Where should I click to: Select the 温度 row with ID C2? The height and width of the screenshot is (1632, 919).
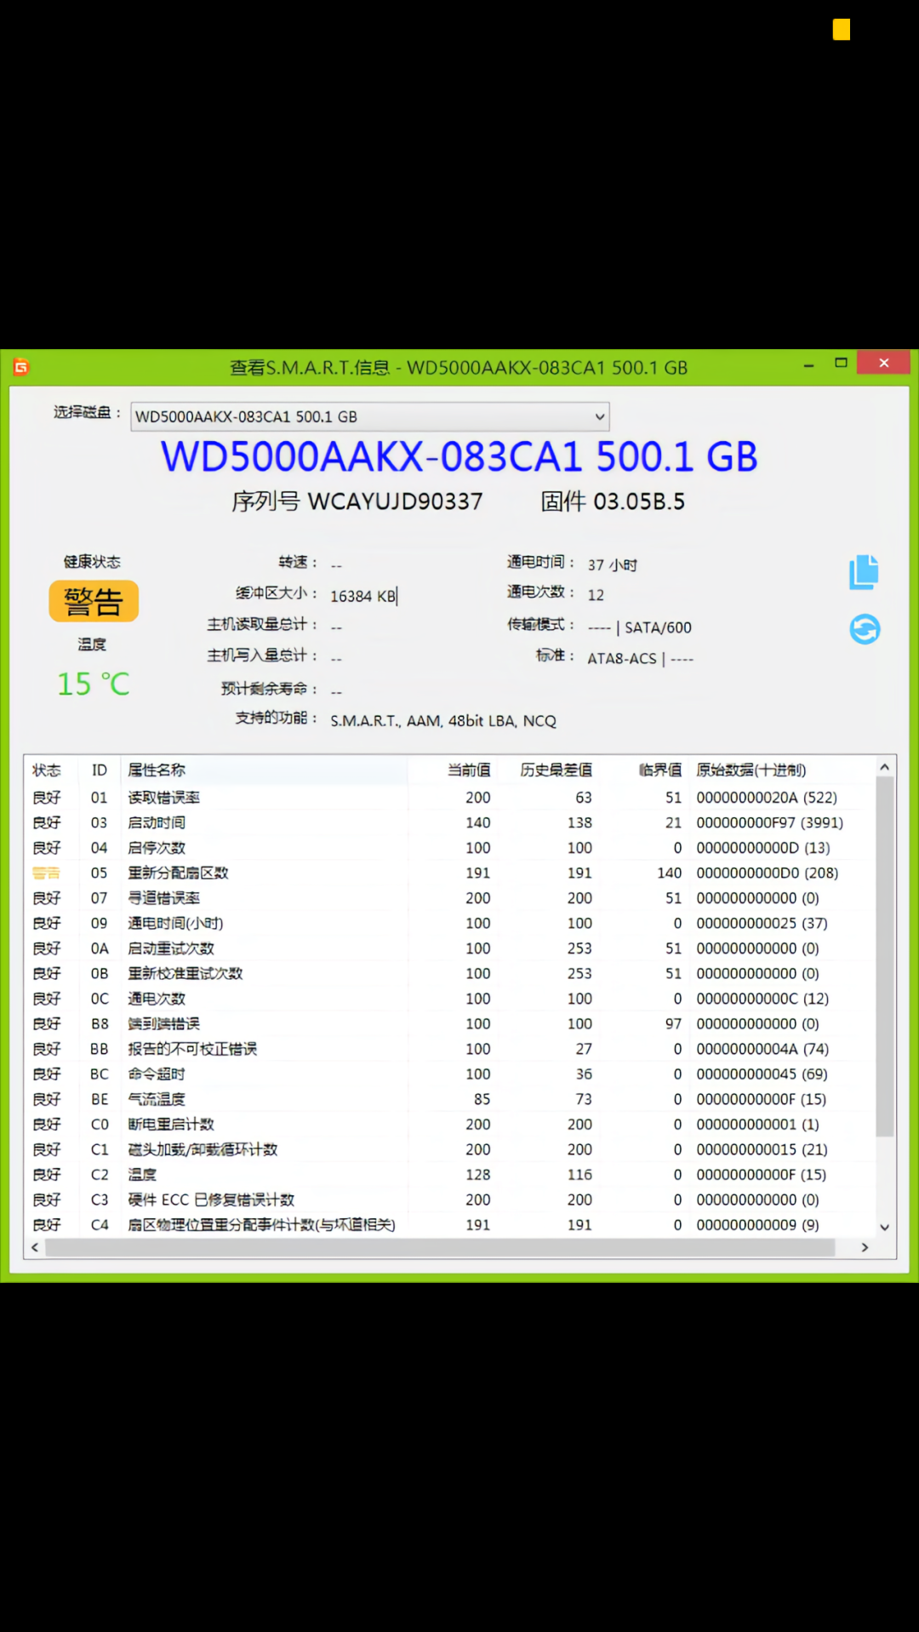tap(449, 1174)
